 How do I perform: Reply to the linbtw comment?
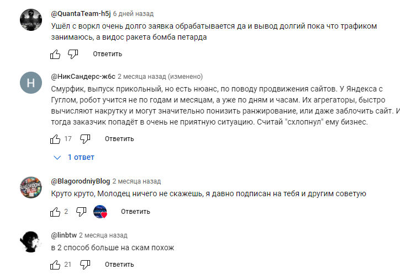119,265
